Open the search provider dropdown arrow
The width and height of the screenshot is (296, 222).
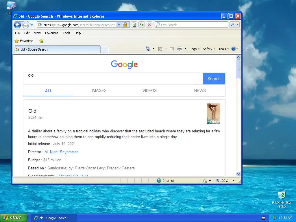[238, 25]
